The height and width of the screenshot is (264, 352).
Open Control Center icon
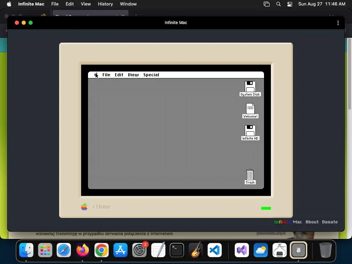coord(290,4)
